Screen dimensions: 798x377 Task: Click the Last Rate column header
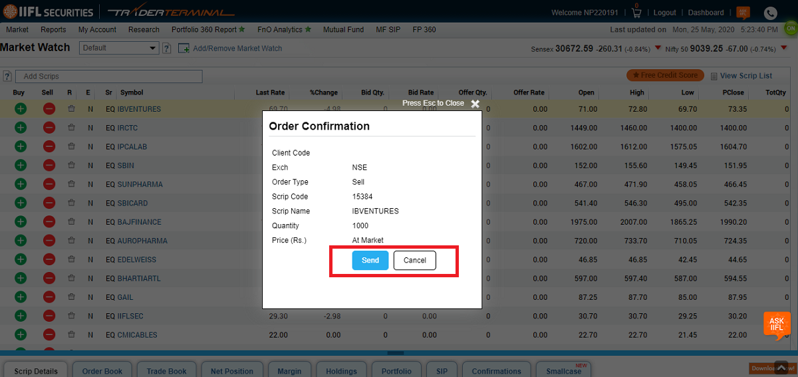(271, 92)
